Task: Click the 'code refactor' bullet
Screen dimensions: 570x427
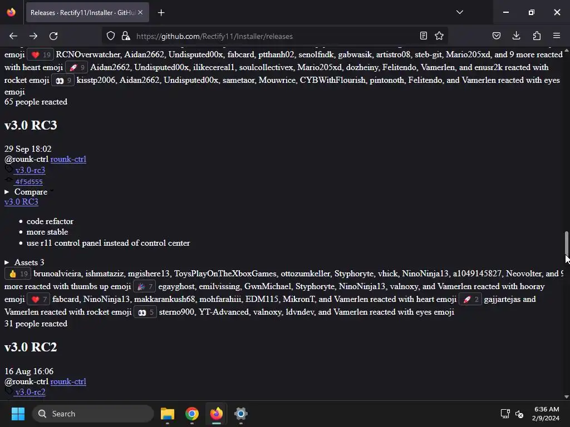Action: (50, 221)
